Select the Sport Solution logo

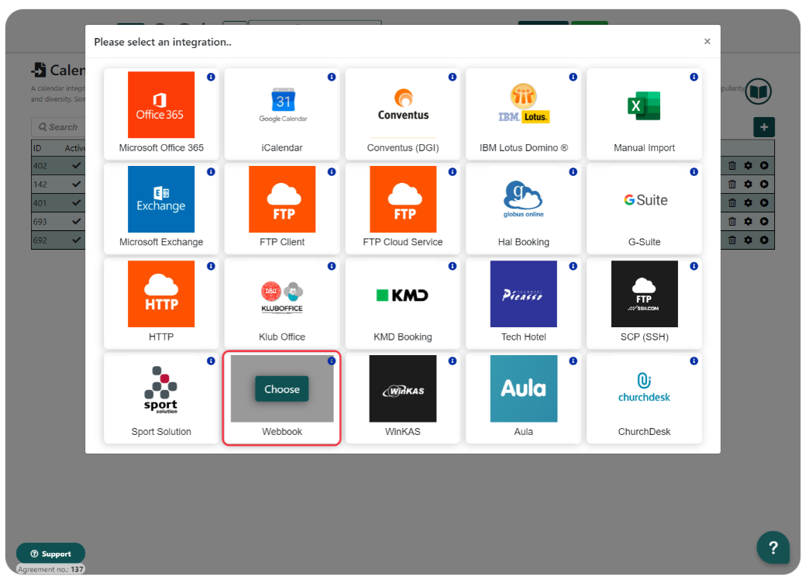click(161, 389)
